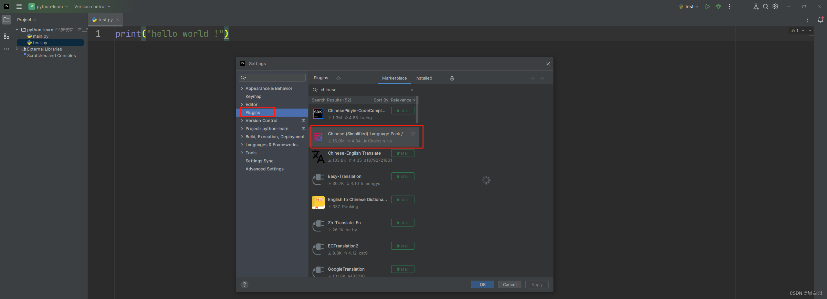Open plugin manager gear options
The height and width of the screenshot is (299, 827).
coord(452,78)
